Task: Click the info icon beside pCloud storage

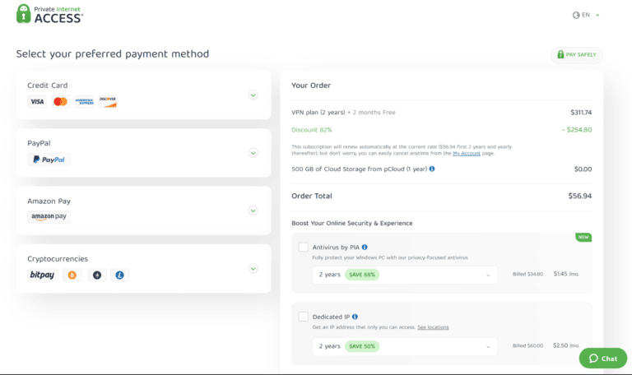Action: pos(432,169)
